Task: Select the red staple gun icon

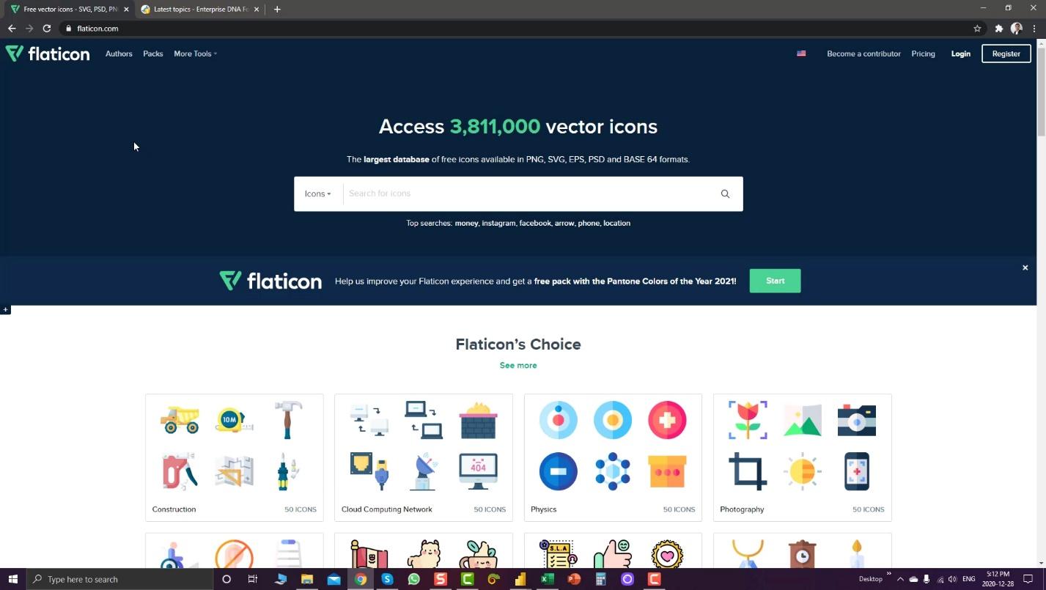Action: click(x=180, y=471)
